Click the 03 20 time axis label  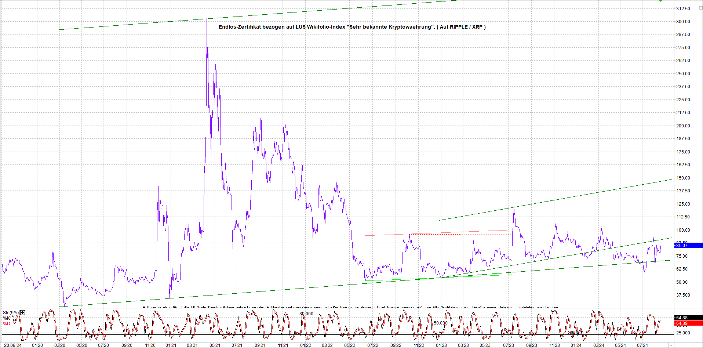tap(60, 345)
